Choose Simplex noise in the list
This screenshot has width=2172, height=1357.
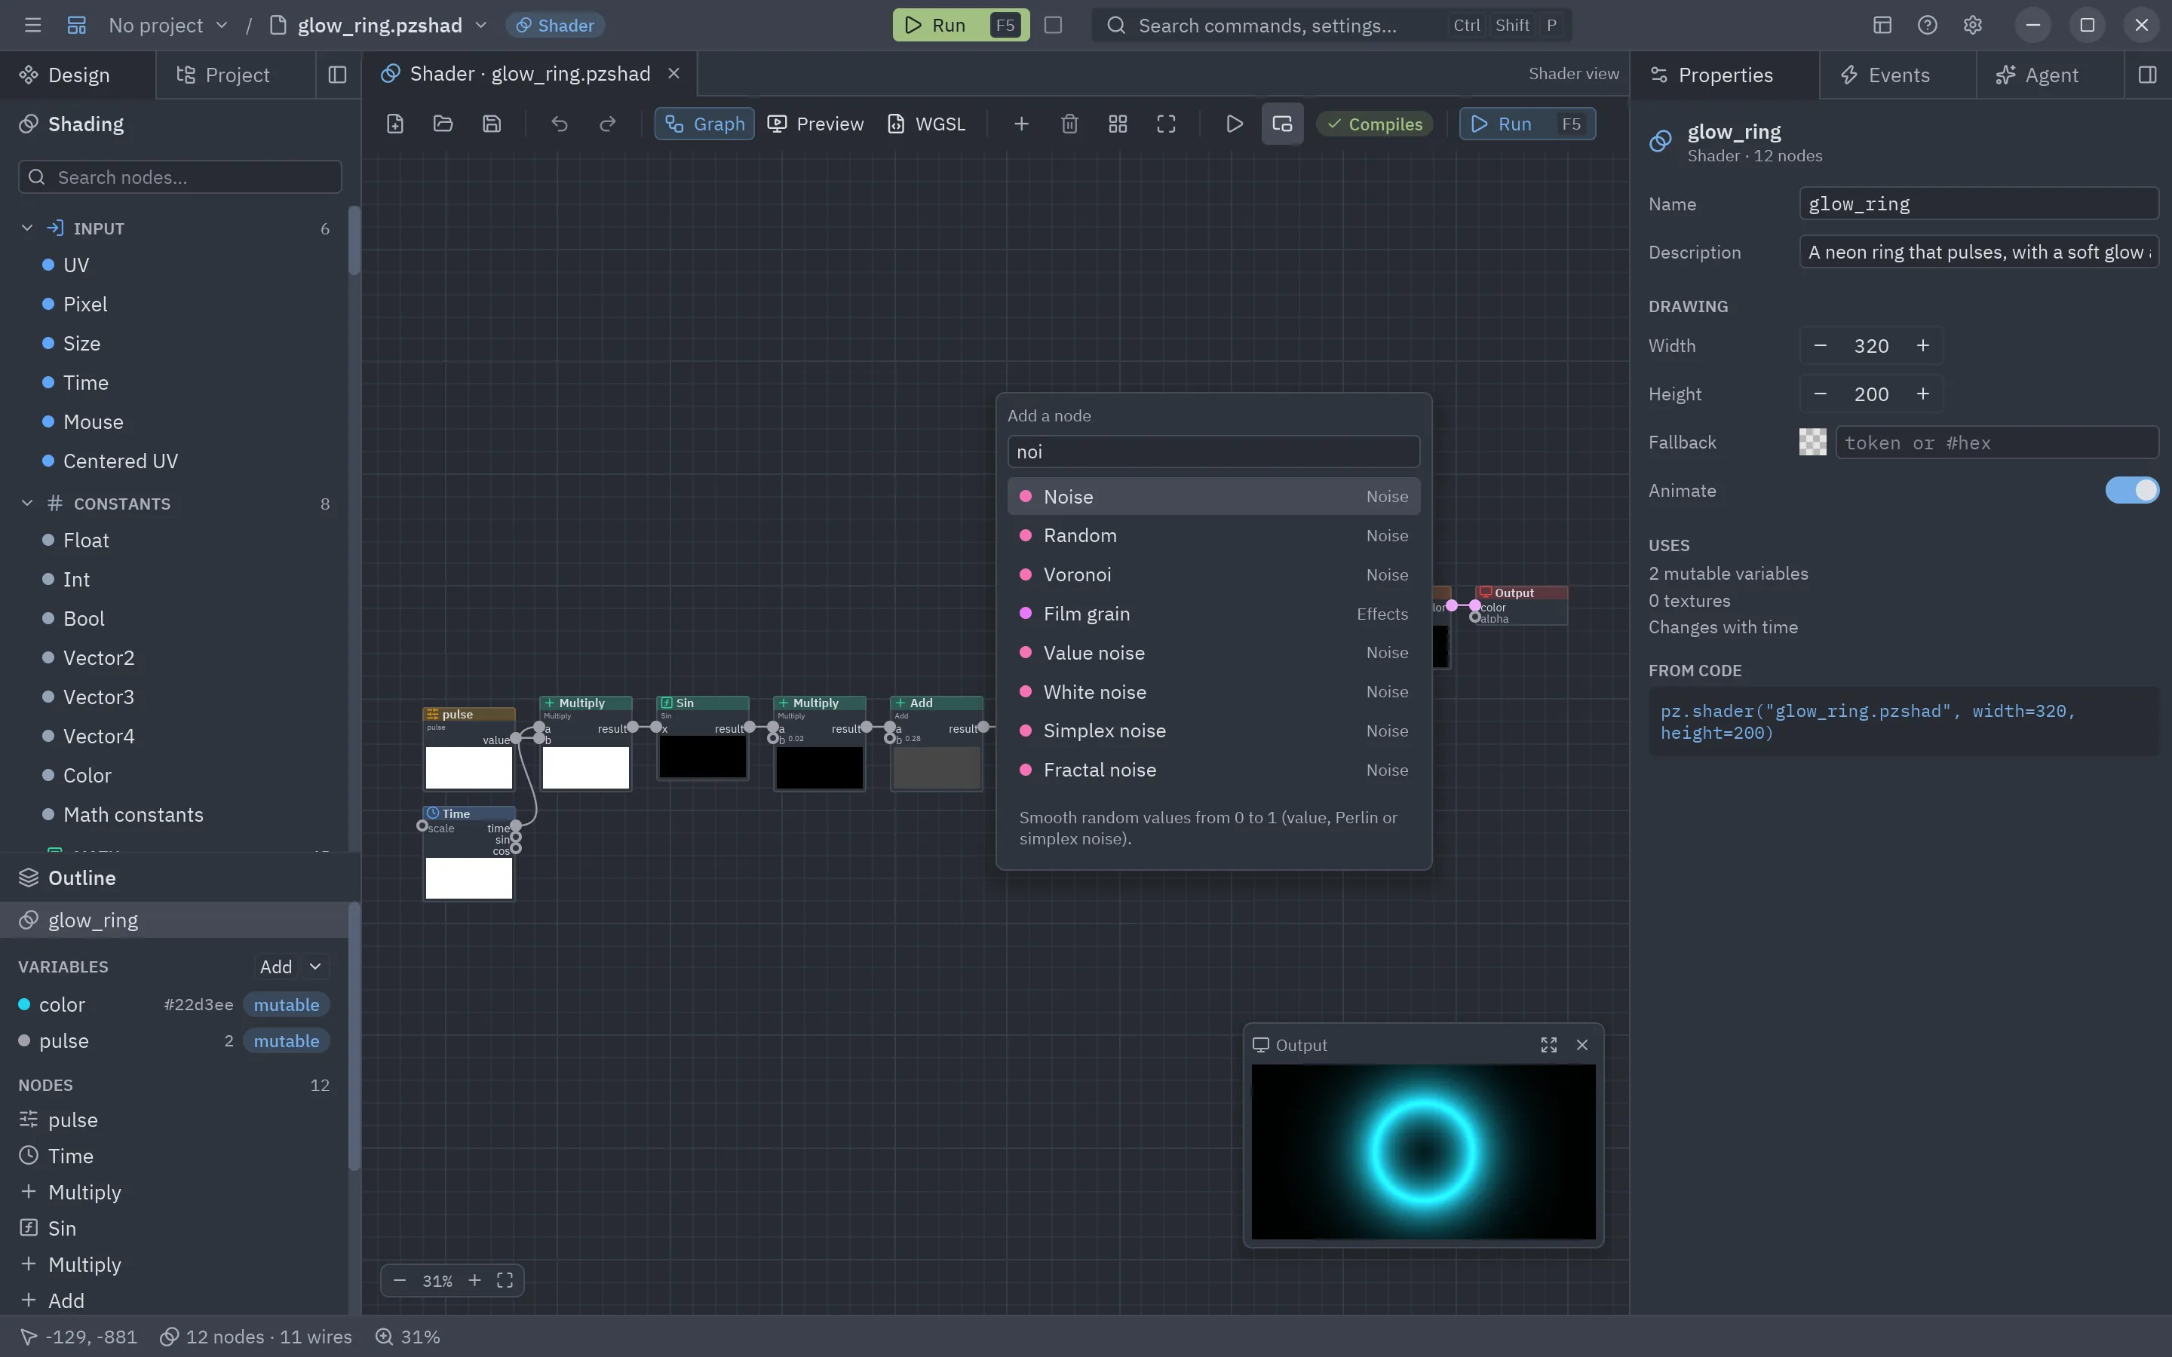tap(1213, 731)
